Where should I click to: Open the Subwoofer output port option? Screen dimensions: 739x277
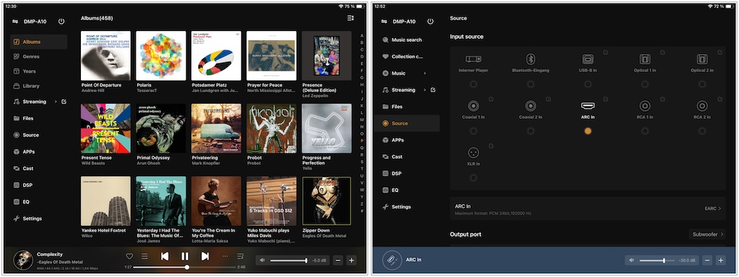[x=707, y=235]
